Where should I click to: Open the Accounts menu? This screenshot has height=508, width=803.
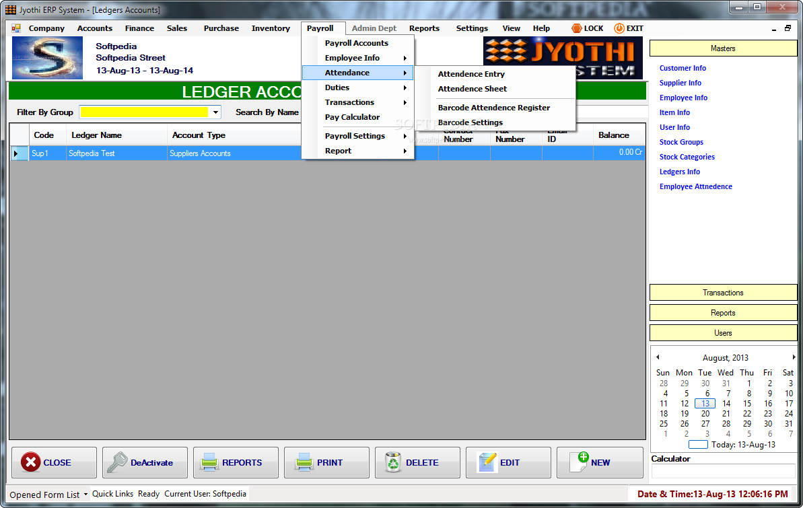point(95,28)
